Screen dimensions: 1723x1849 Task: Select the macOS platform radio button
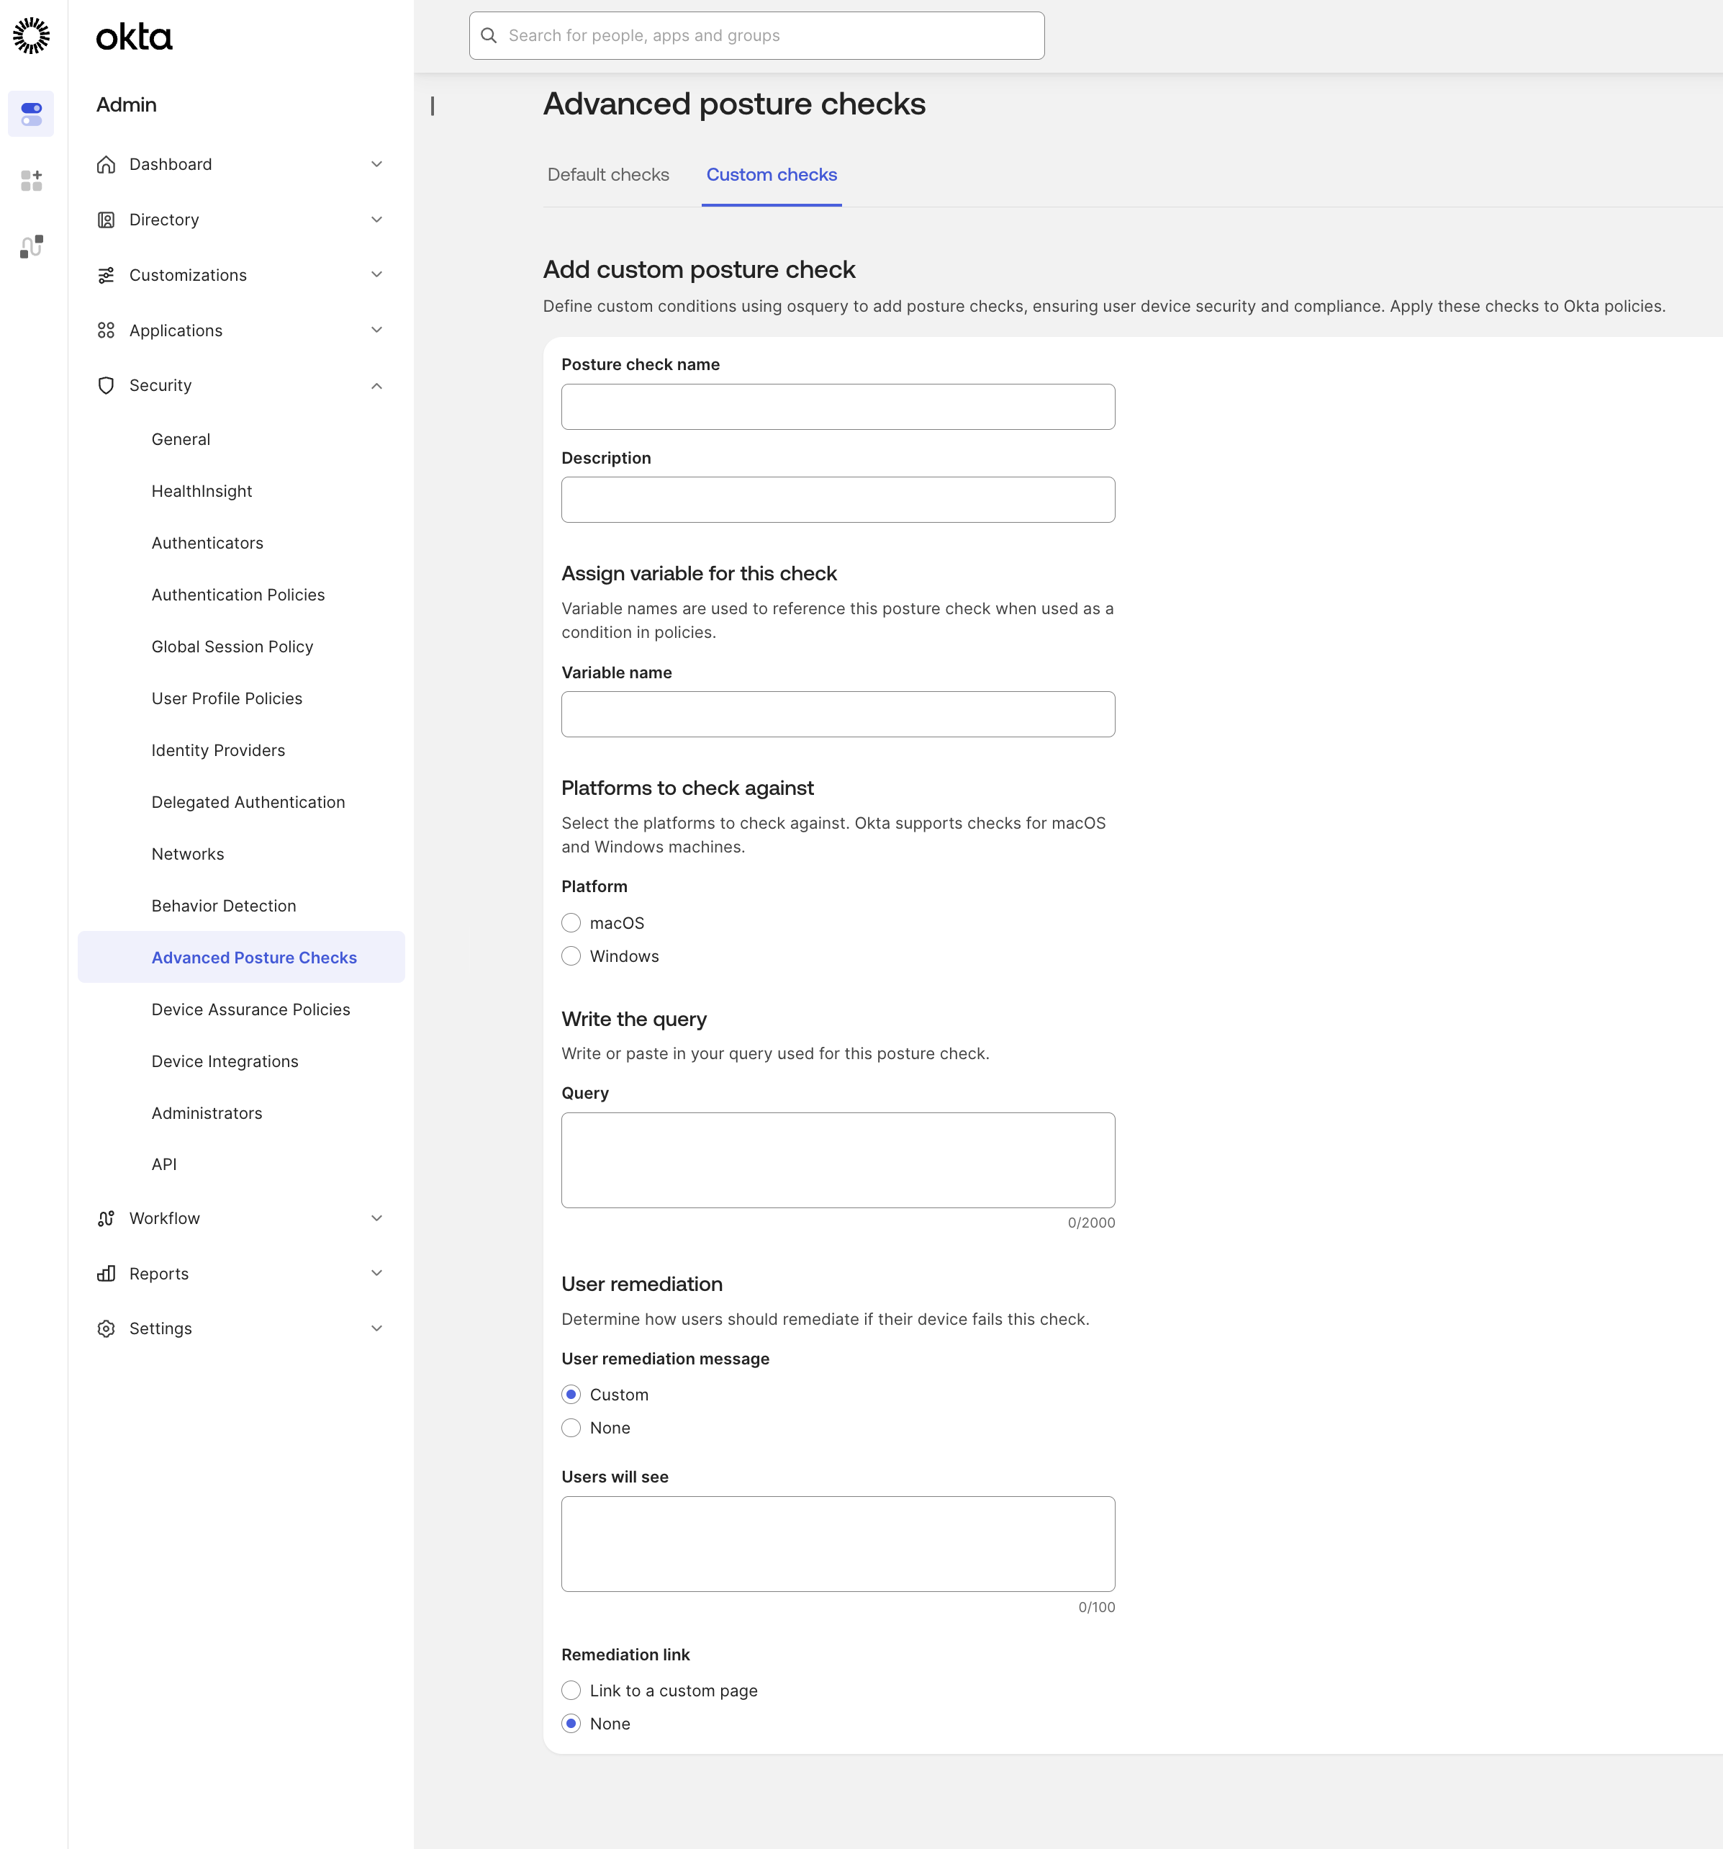[x=571, y=922]
